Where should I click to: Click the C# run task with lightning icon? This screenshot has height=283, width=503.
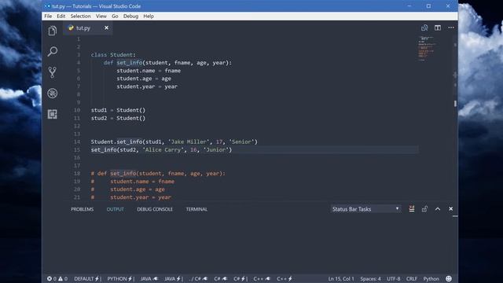(240, 279)
